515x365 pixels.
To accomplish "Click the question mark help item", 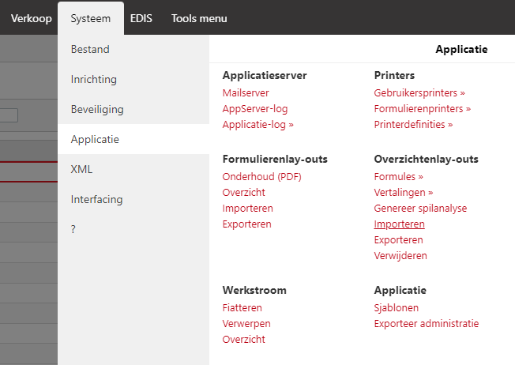I will point(73,229).
